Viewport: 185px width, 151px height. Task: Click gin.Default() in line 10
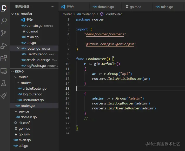click(107, 64)
